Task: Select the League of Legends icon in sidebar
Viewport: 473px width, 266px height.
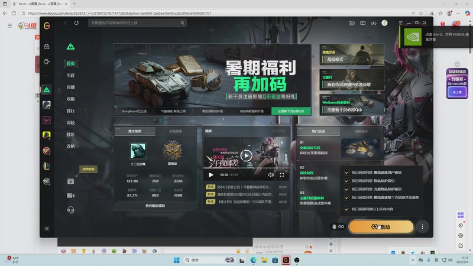Action: tap(47, 166)
